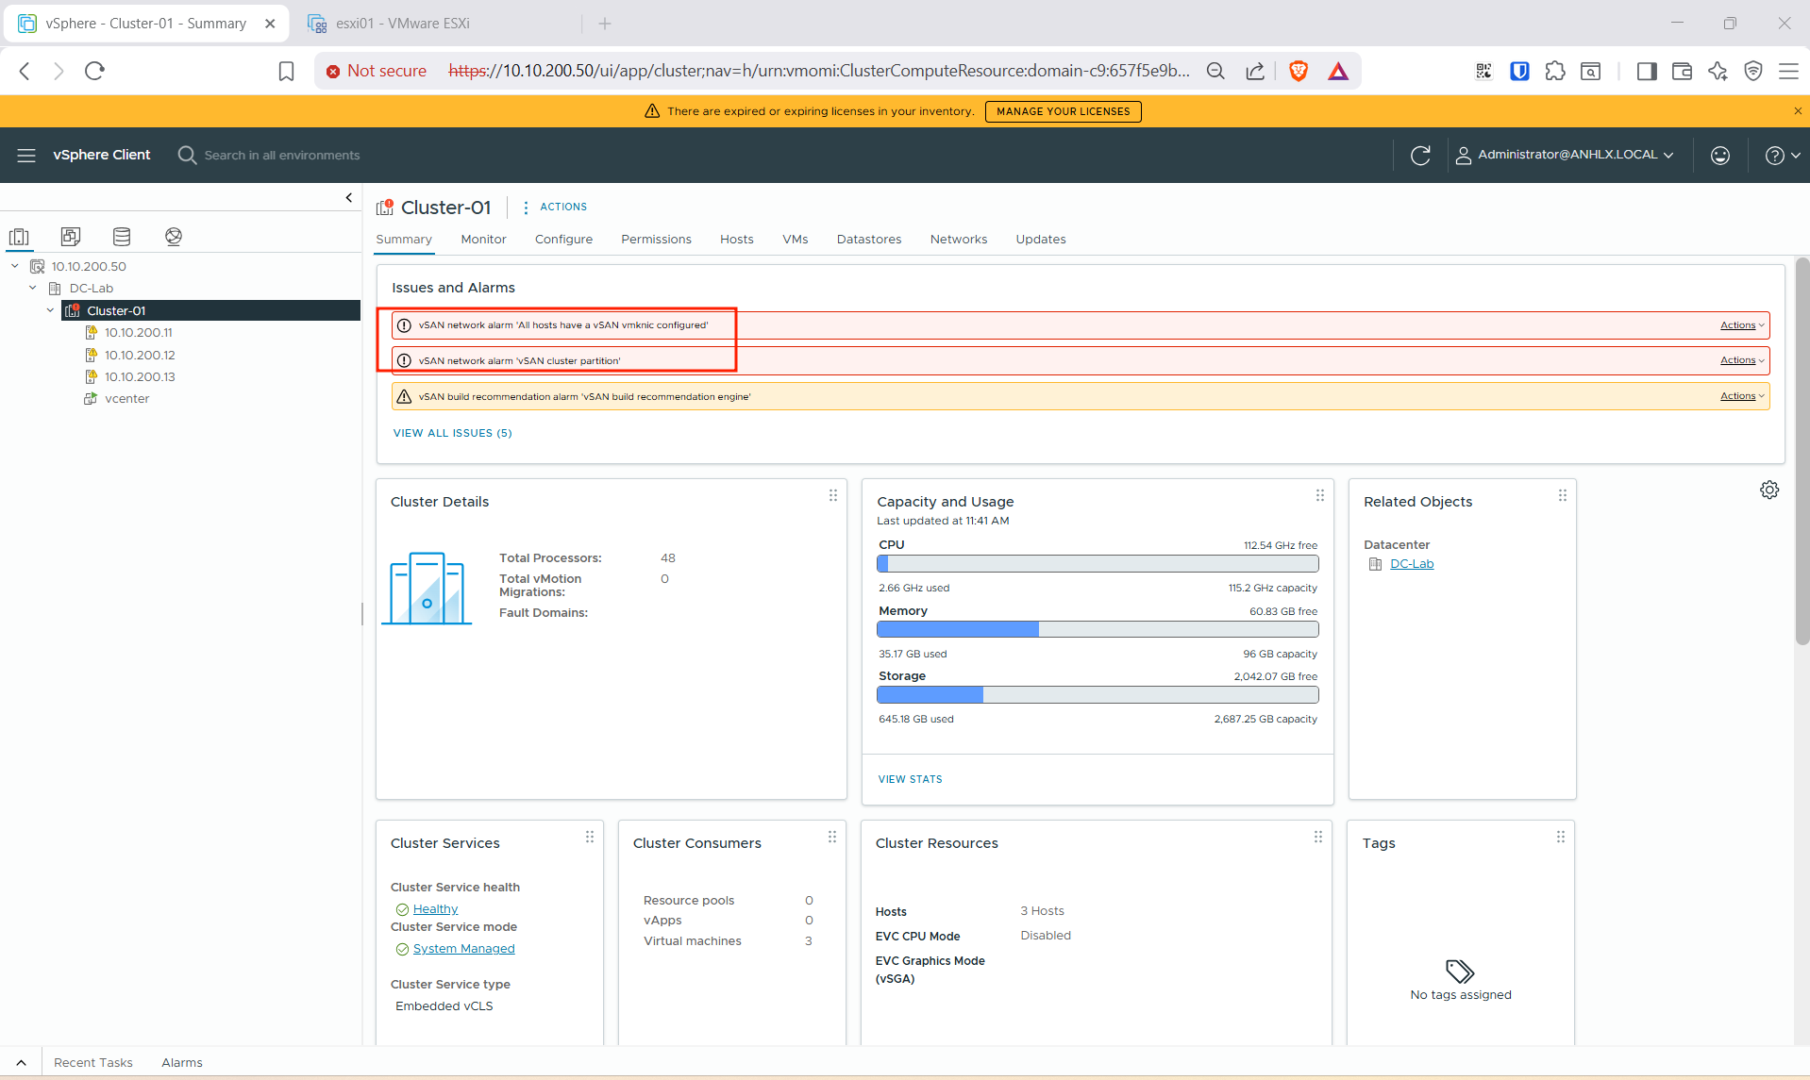Viewport: 1810px width, 1080px height.
Task: Click Cluster Details card drag handle
Action: [833, 495]
